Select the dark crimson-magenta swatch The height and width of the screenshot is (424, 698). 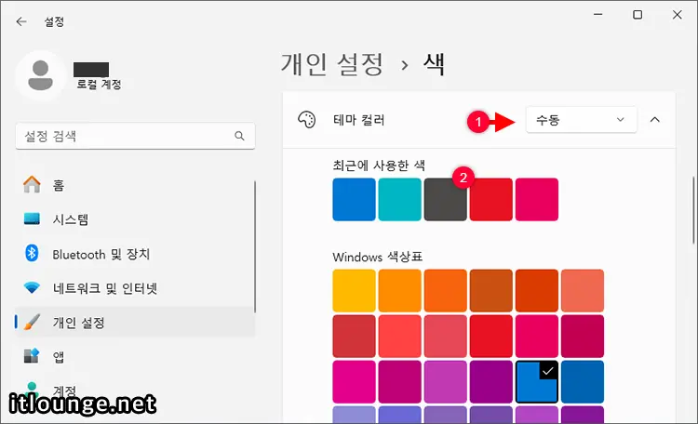click(x=583, y=337)
